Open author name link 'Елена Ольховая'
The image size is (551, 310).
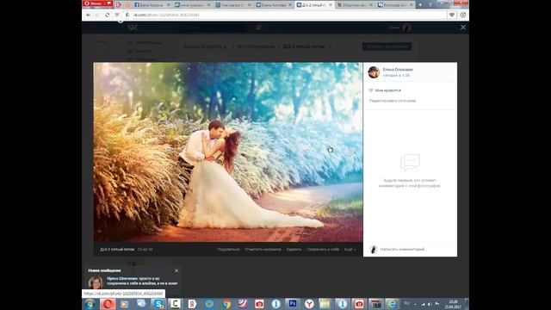398,70
